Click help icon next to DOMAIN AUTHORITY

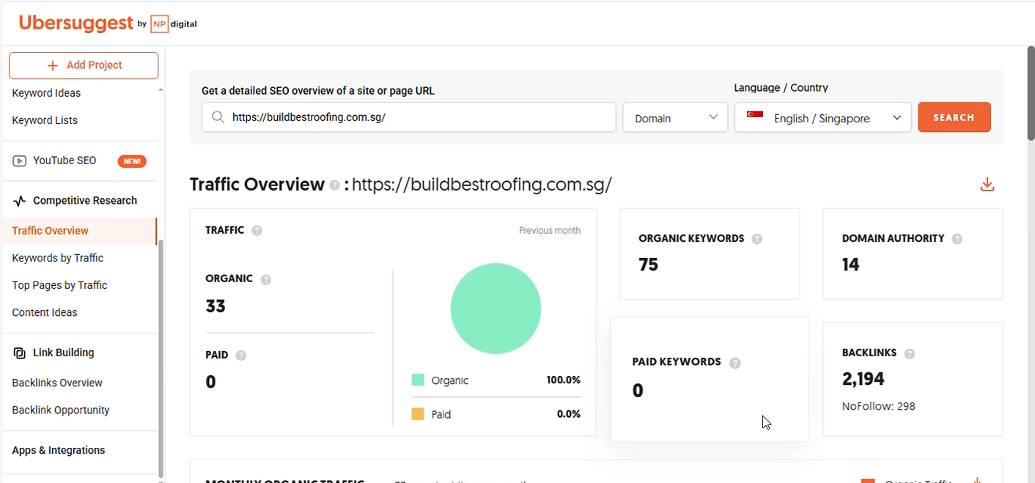(957, 239)
